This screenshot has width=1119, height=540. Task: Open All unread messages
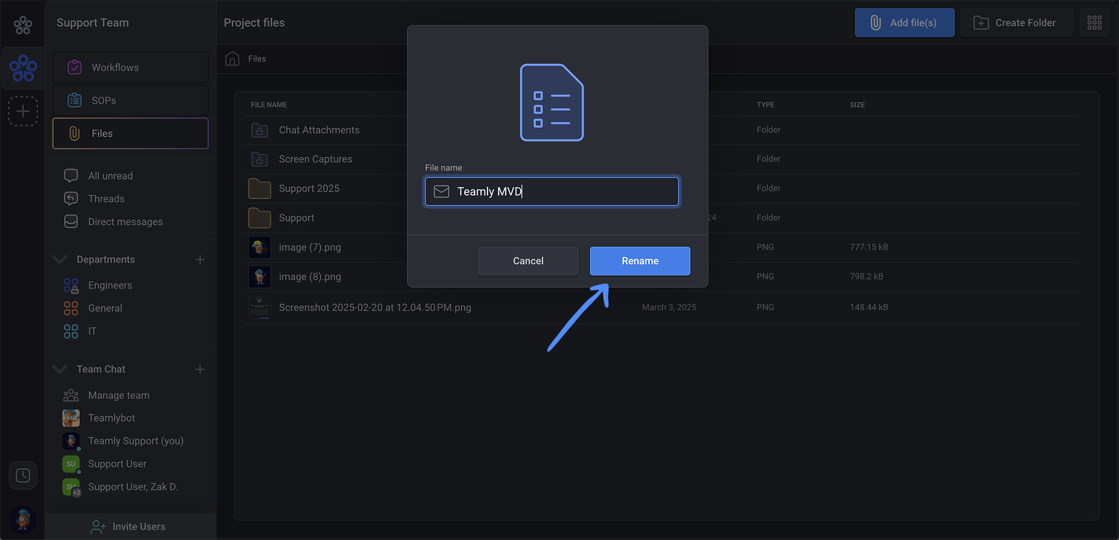point(110,176)
